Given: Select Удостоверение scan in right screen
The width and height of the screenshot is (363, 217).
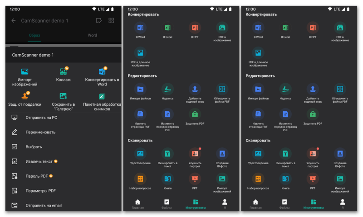Looking at the screenshot, I should click(x=258, y=156).
